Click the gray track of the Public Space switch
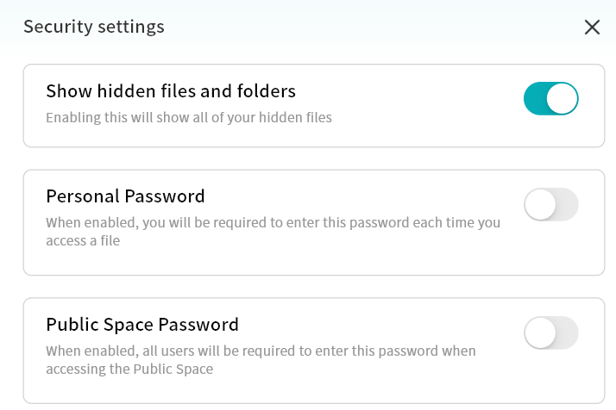This screenshot has width=616, height=410. [x=565, y=332]
